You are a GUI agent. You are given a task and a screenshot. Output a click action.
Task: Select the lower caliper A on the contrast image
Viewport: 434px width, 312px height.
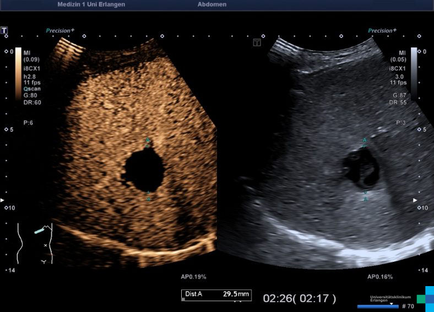pos(148,196)
